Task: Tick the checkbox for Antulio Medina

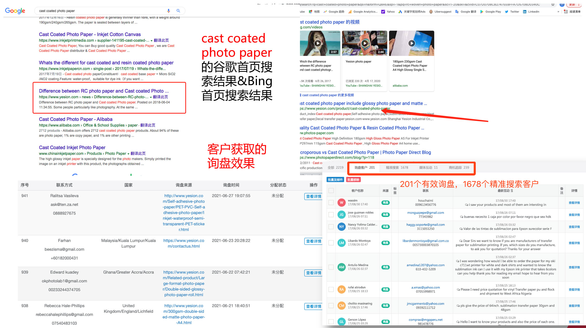Action: click(x=331, y=267)
